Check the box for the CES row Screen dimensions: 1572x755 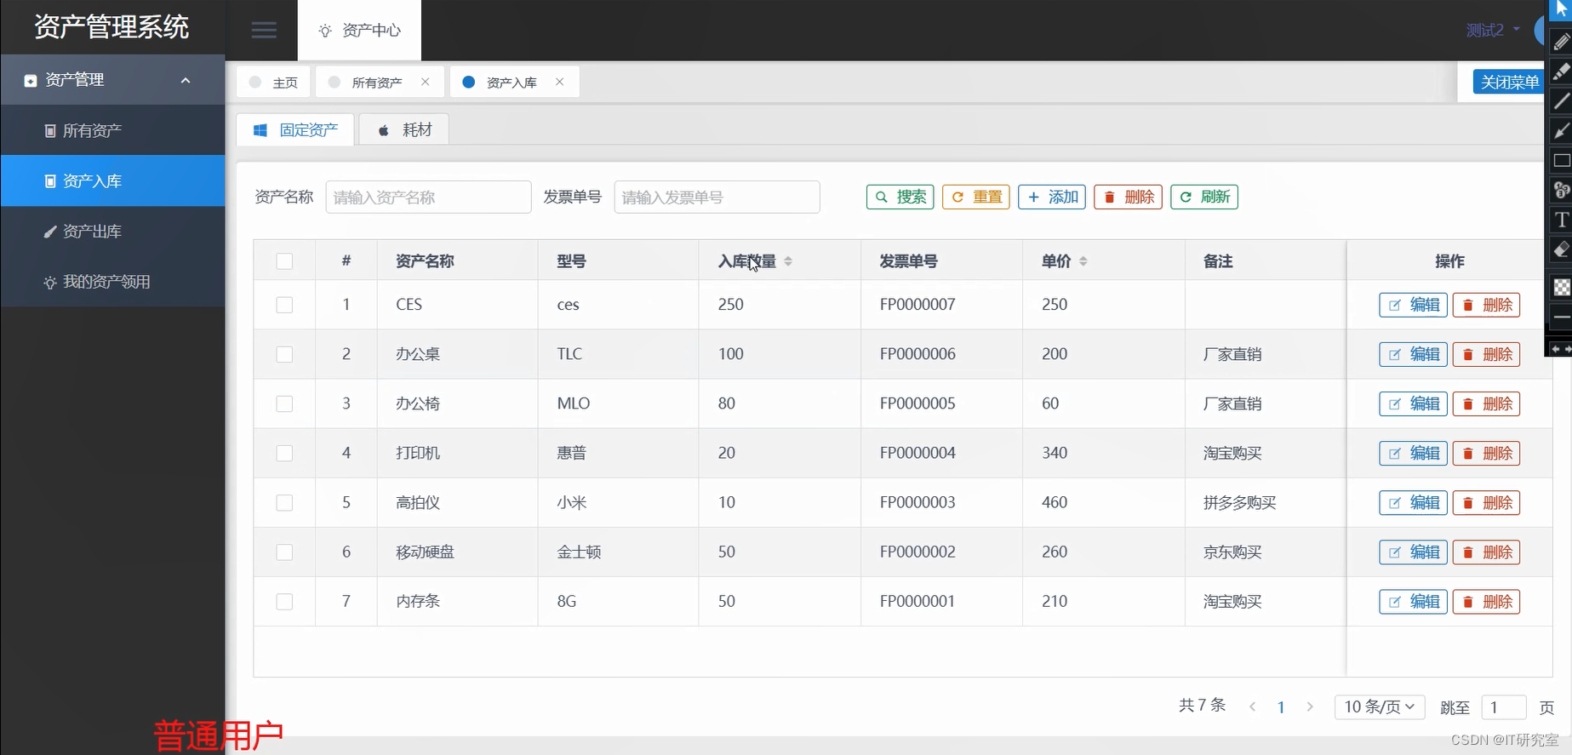coord(284,305)
